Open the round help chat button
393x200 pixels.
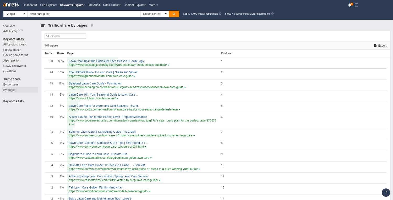(x=386, y=193)
